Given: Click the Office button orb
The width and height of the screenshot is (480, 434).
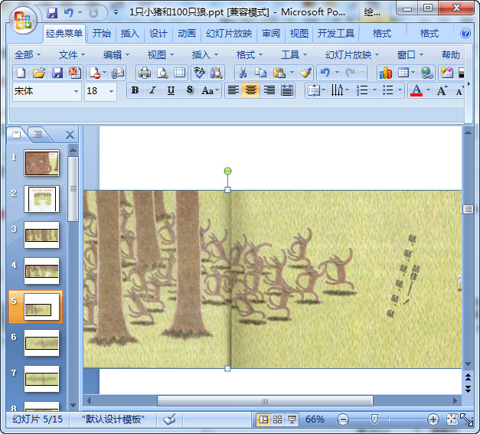Looking at the screenshot, I should tap(23, 20).
